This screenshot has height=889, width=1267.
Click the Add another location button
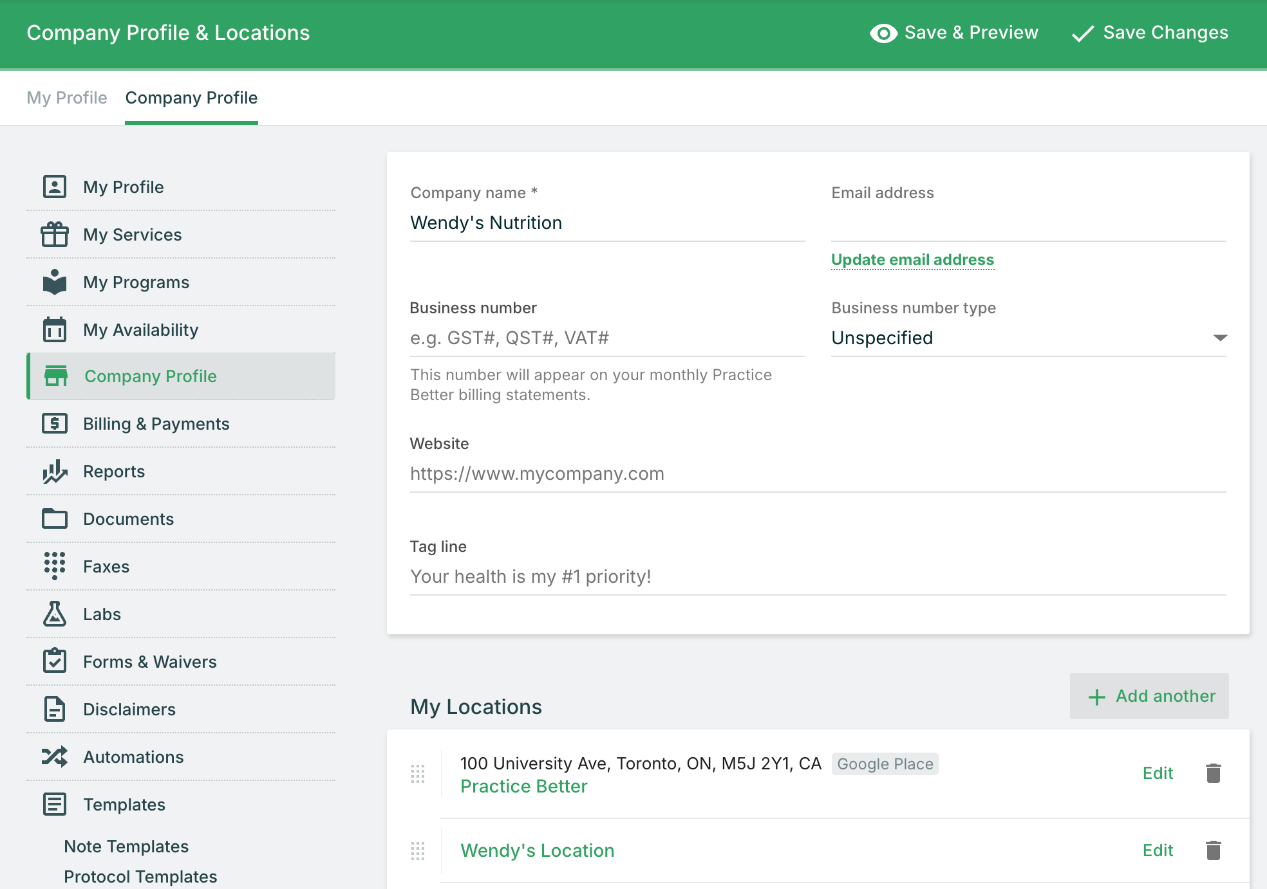(1149, 696)
